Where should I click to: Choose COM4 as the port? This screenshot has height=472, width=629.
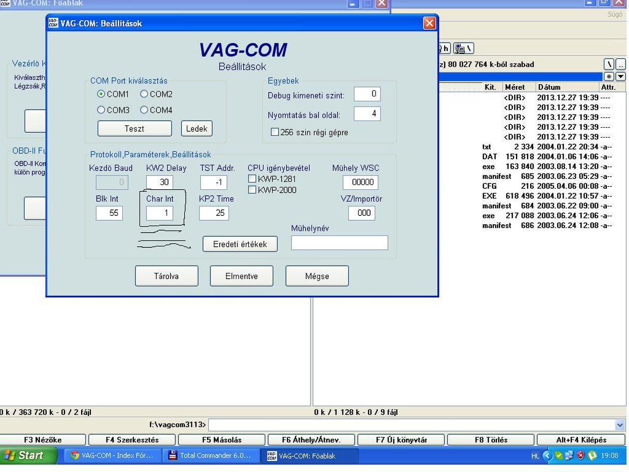[144, 110]
